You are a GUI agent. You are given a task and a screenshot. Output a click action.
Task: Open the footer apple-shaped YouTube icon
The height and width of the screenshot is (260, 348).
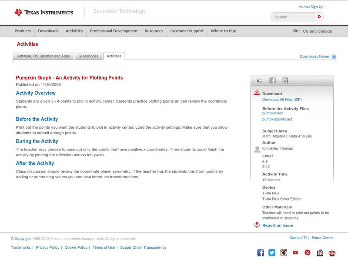pyautogui.click(x=332, y=253)
